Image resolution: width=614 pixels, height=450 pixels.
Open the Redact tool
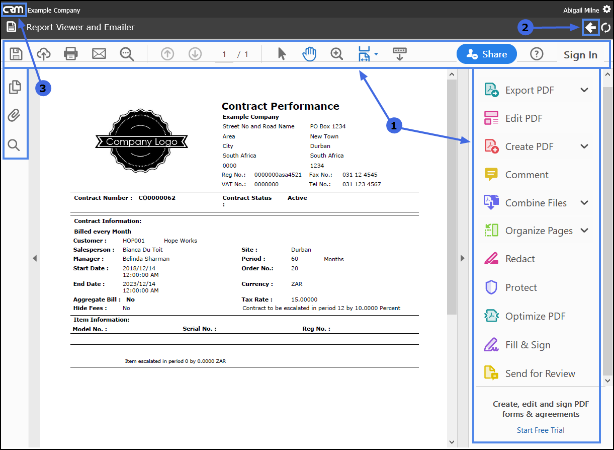pos(519,259)
